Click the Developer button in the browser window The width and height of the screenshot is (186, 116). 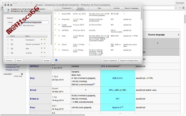[x=180, y=3]
